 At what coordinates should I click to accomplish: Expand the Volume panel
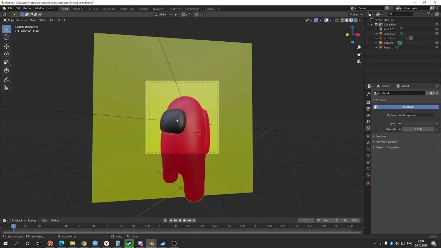click(x=381, y=136)
